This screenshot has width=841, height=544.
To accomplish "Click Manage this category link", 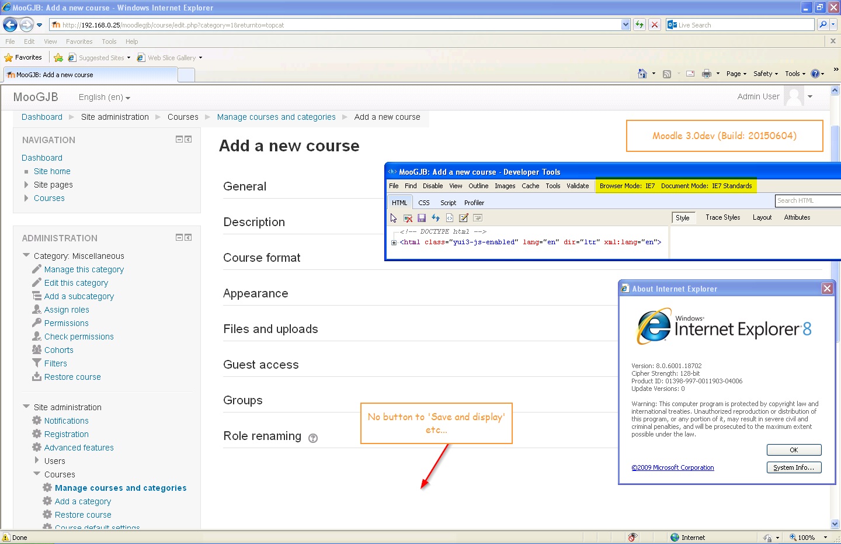I will (84, 269).
